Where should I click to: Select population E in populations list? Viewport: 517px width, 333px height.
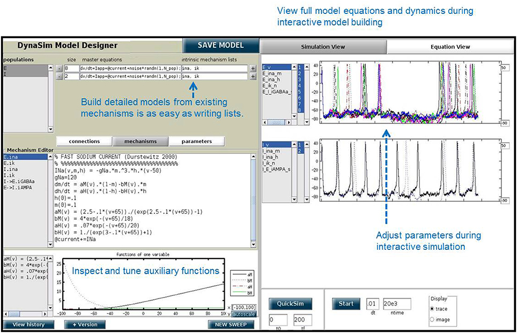25,68
